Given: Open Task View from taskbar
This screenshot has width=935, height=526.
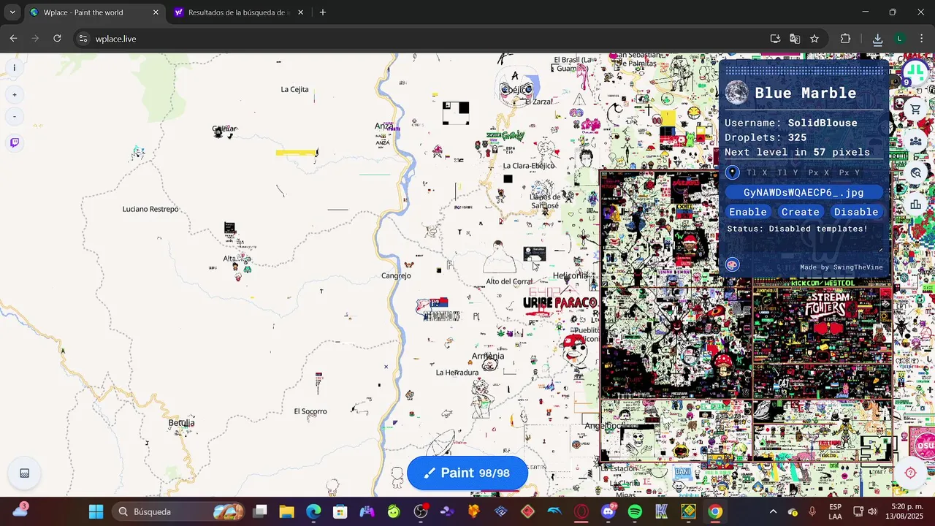Looking at the screenshot, I should [x=261, y=511].
